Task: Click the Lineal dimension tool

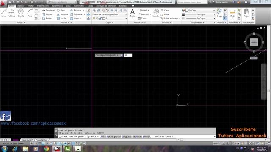Action: click(x=142, y=10)
